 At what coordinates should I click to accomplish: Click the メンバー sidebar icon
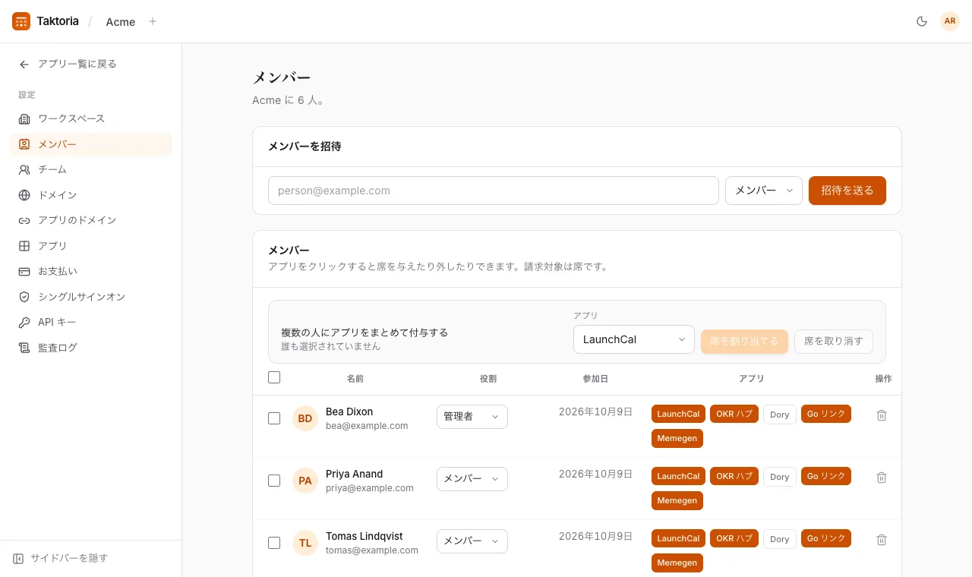[x=24, y=144]
